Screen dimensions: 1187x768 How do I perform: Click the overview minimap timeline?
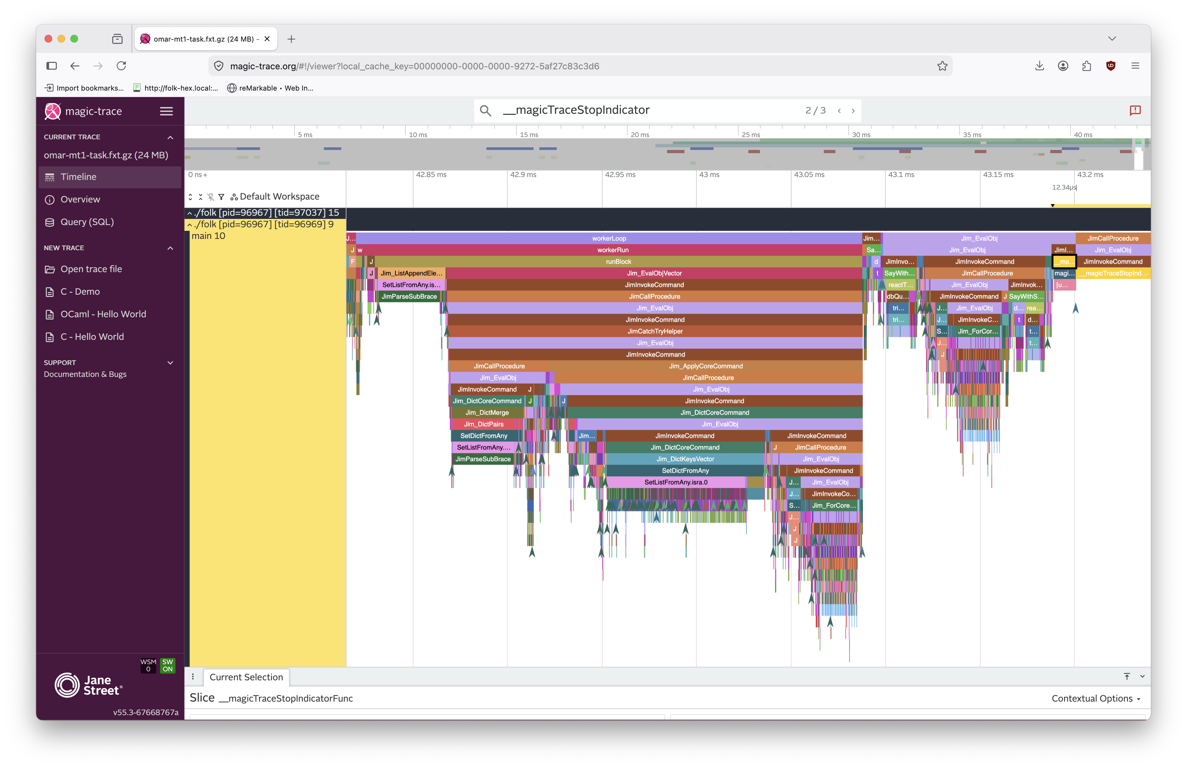tap(667, 154)
